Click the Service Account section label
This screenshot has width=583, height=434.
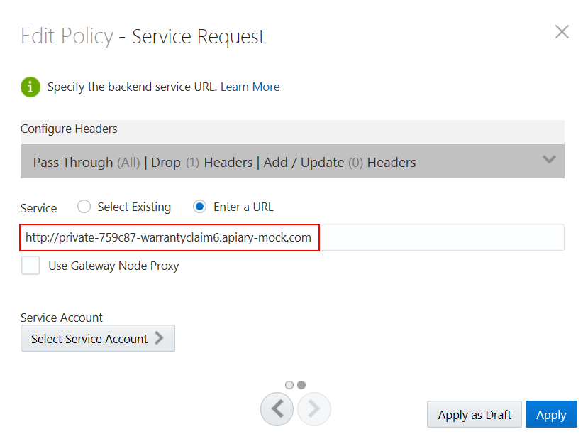61,318
